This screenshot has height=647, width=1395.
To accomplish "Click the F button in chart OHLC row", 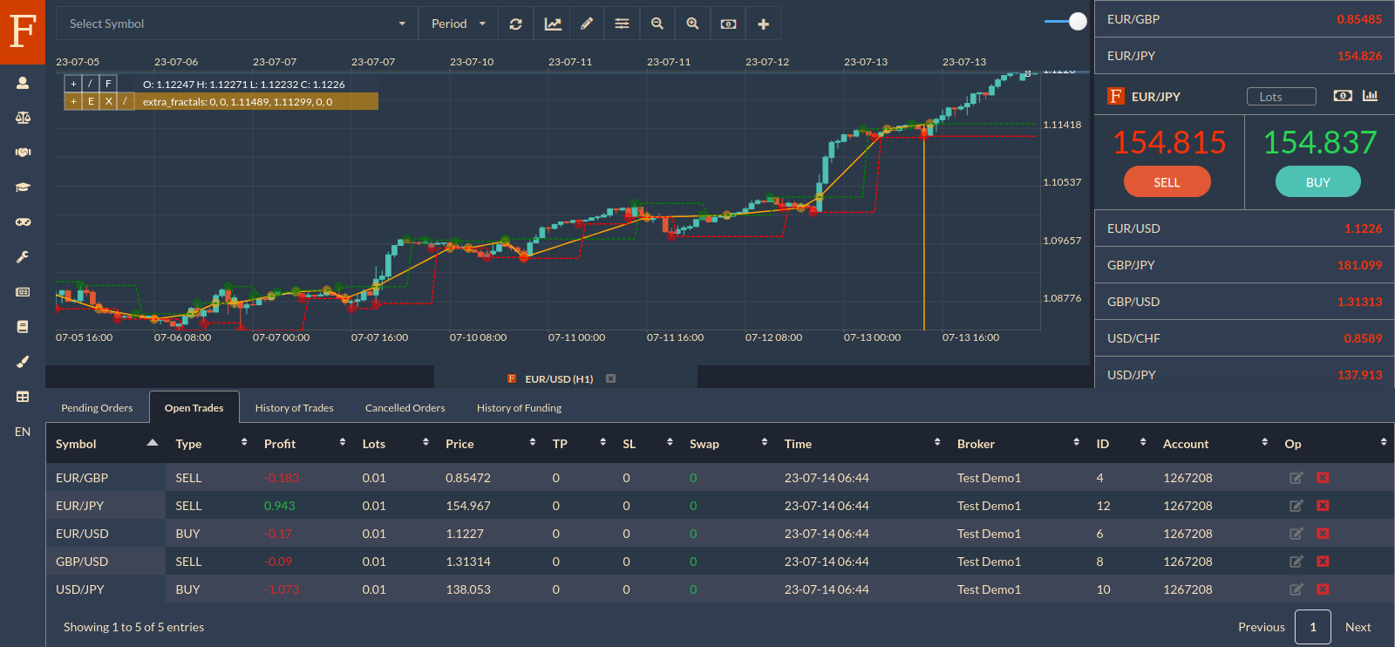I will coord(108,84).
